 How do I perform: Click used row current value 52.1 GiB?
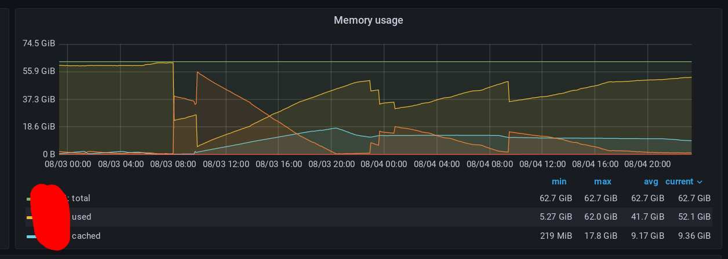click(694, 217)
